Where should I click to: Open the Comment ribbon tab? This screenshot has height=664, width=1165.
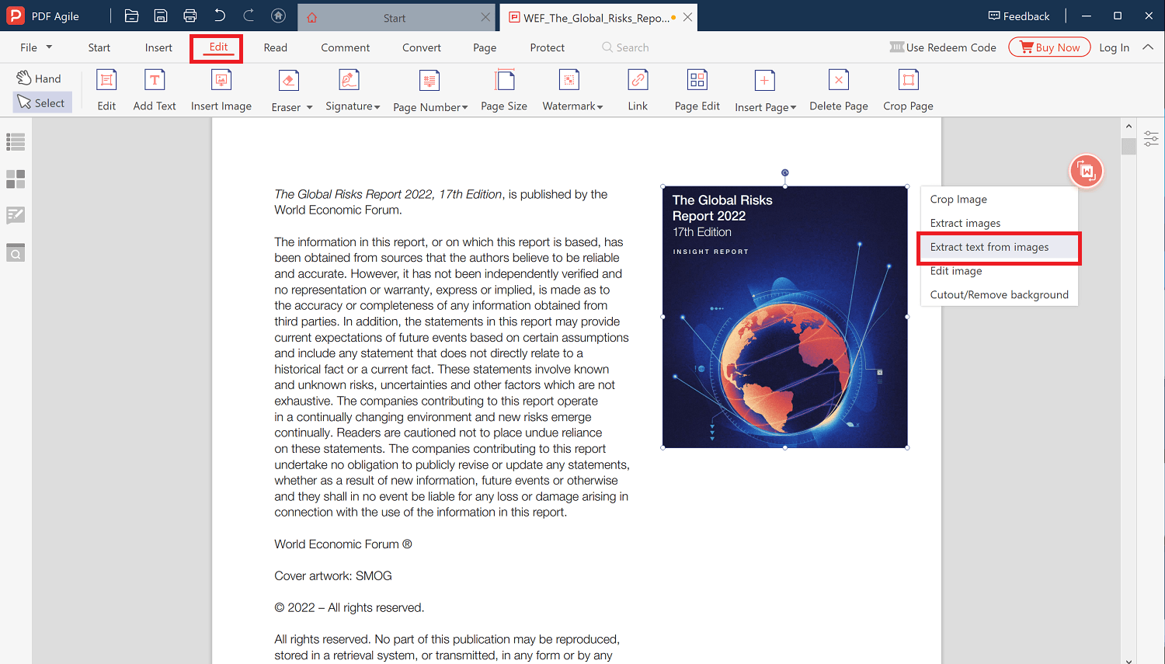(x=345, y=47)
